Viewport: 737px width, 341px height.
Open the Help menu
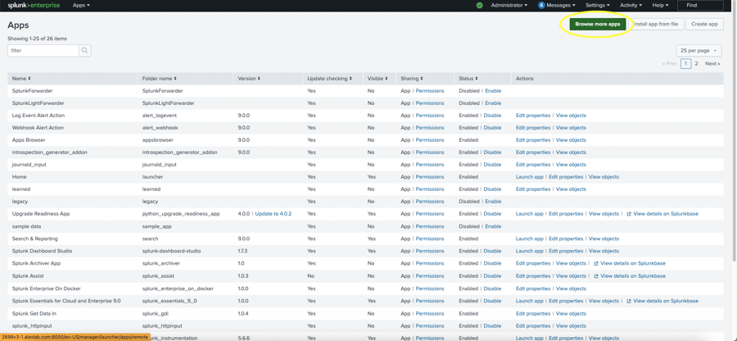coord(660,5)
